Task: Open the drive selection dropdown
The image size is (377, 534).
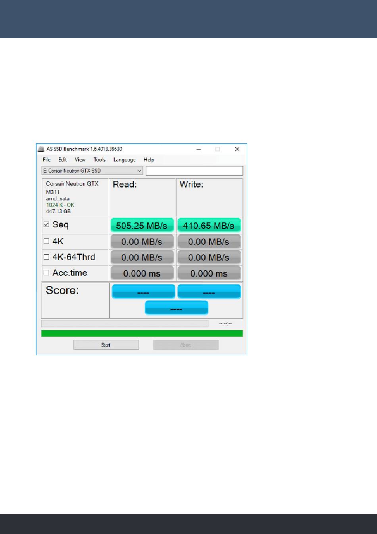Action: [92, 171]
